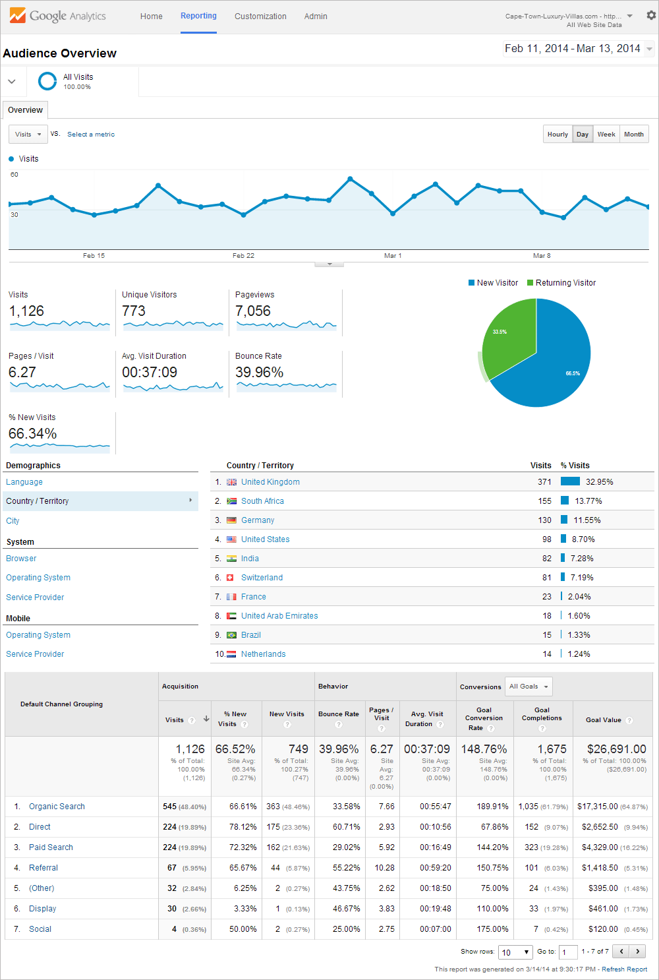Go to next page of table rows
Image resolution: width=659 pixels, height=980 pixels.
pyautogui.click(x=637, y=952)
